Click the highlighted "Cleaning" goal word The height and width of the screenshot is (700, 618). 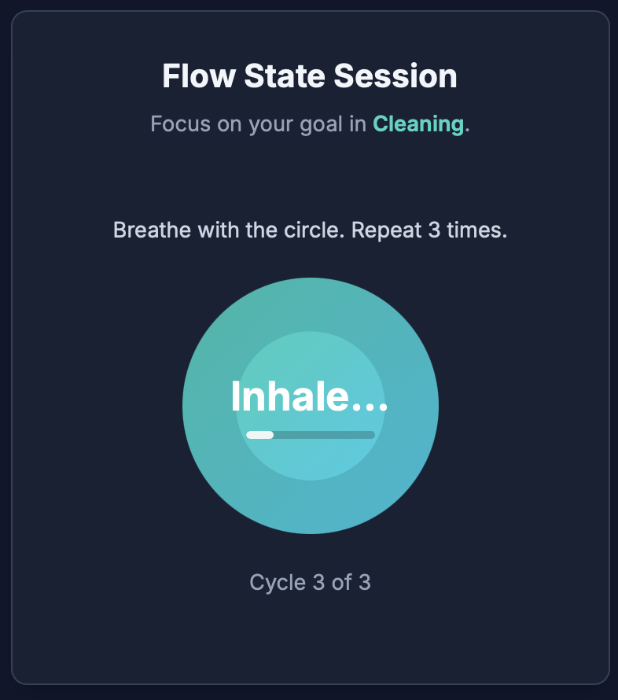click(418, 124)
